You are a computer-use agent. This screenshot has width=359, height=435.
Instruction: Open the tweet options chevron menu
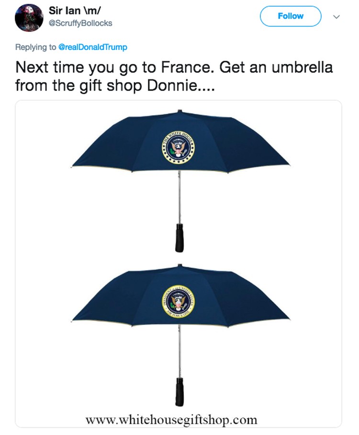pos(337,17)
